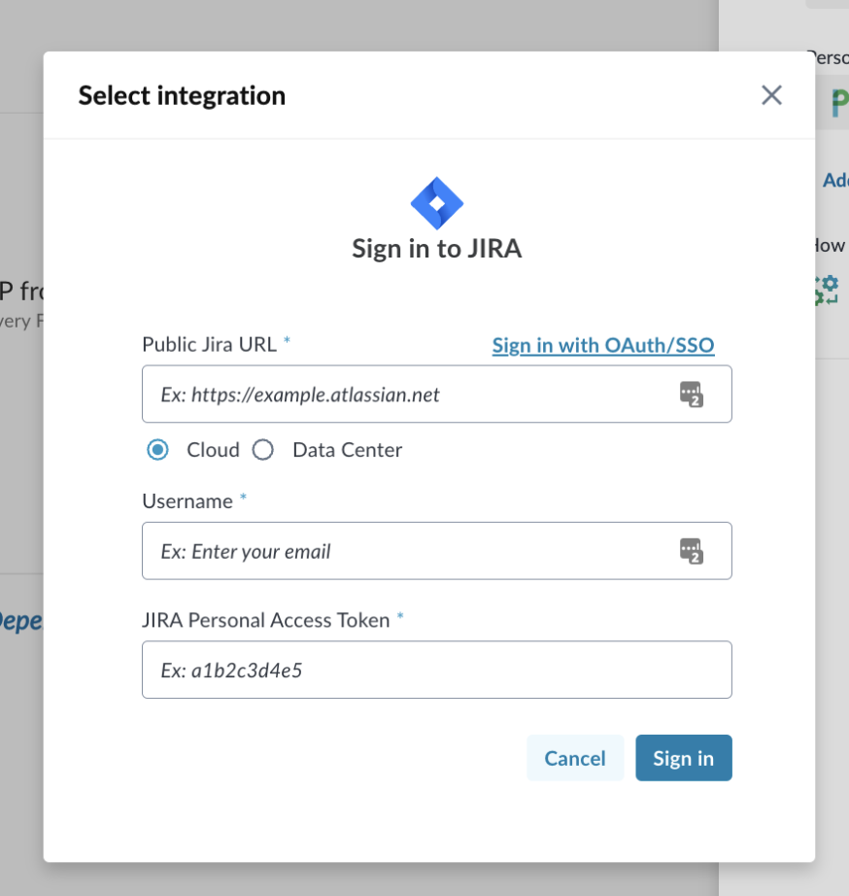Cancel the JIRA sign in

(575, 758)
